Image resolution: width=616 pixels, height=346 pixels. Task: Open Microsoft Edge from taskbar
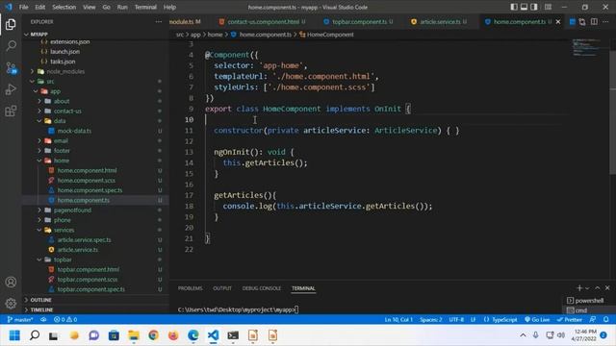[192, 335]
